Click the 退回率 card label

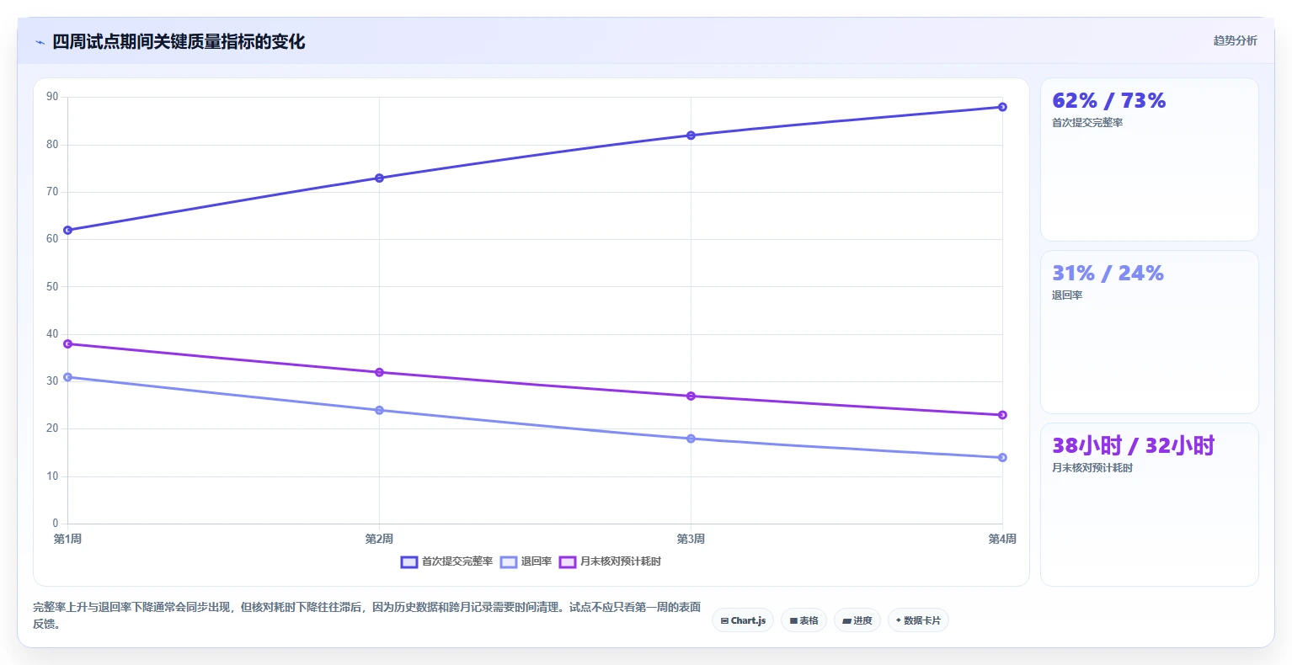[x=1067, y=295]
